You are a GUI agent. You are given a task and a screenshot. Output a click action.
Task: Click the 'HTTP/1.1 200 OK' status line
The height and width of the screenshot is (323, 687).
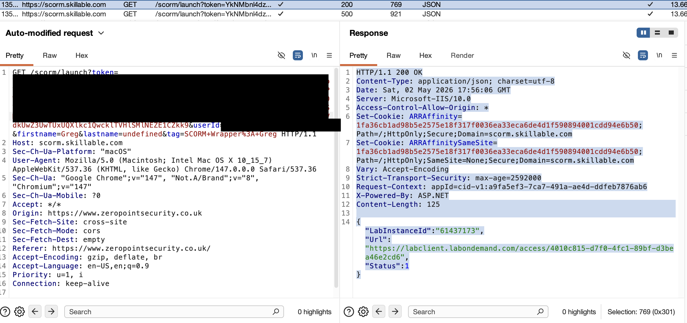(x=389, y=72)
